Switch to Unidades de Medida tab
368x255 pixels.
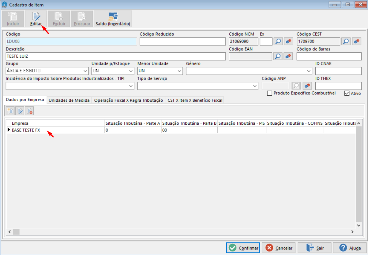point(69,100)
